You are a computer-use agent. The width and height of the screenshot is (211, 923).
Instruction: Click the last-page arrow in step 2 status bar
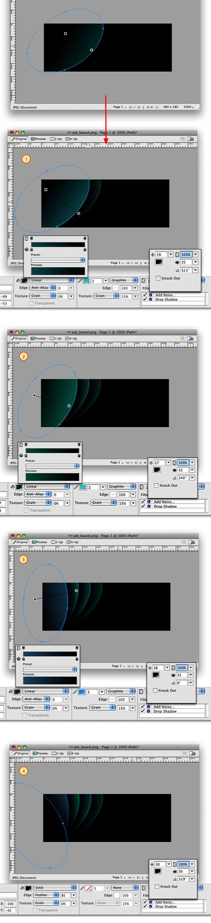[x=136, y=462]
